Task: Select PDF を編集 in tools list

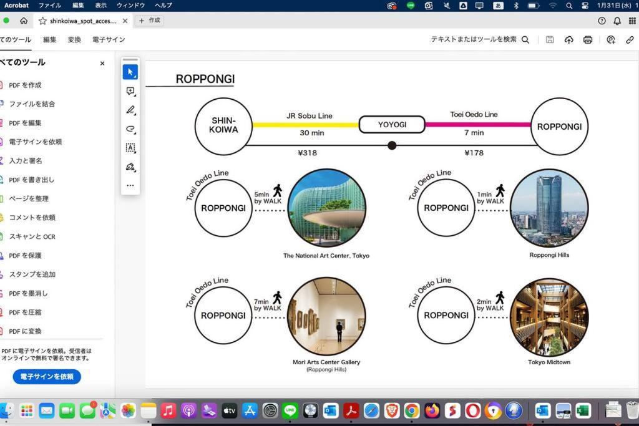Action: (x=25, y=123)
